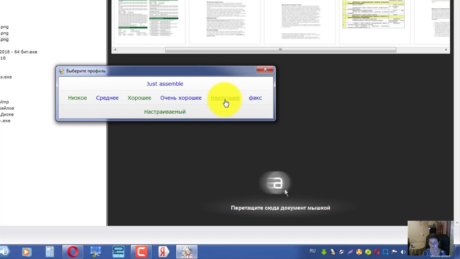Pick the Очень хорошее profile
This screenshot has width=460, height=259.
tap(181, 98)
